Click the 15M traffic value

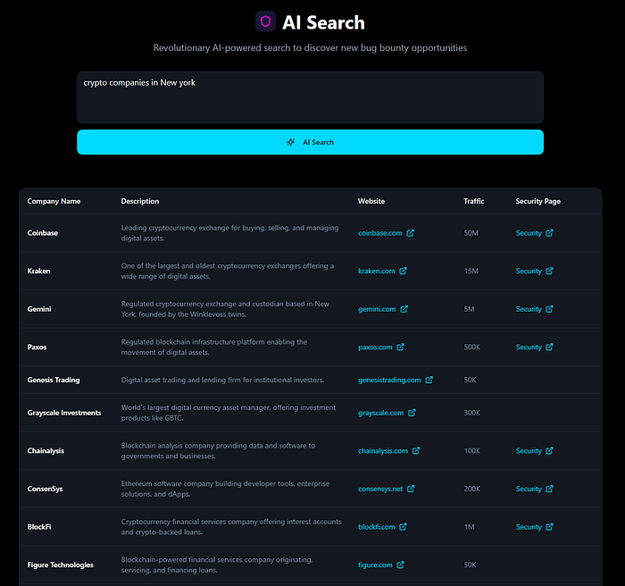[x=471, y=271]
